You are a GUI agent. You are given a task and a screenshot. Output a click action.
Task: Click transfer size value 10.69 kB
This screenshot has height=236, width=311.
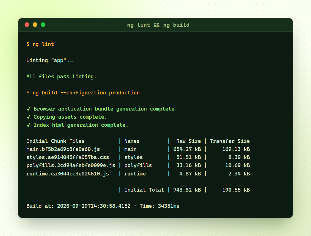click(x=238, y=166)
